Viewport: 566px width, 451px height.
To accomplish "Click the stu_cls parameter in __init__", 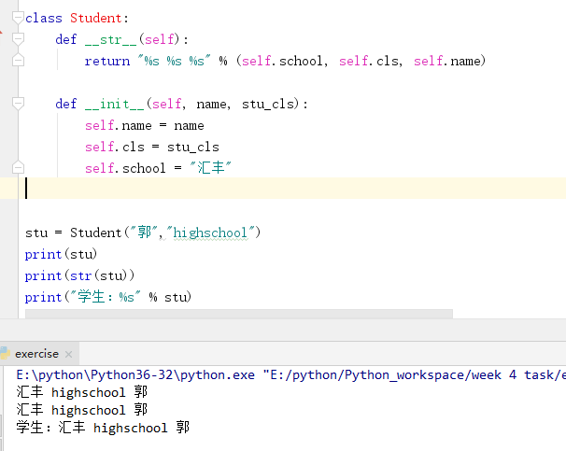I will pyautogui.click(x=268, y=104).
